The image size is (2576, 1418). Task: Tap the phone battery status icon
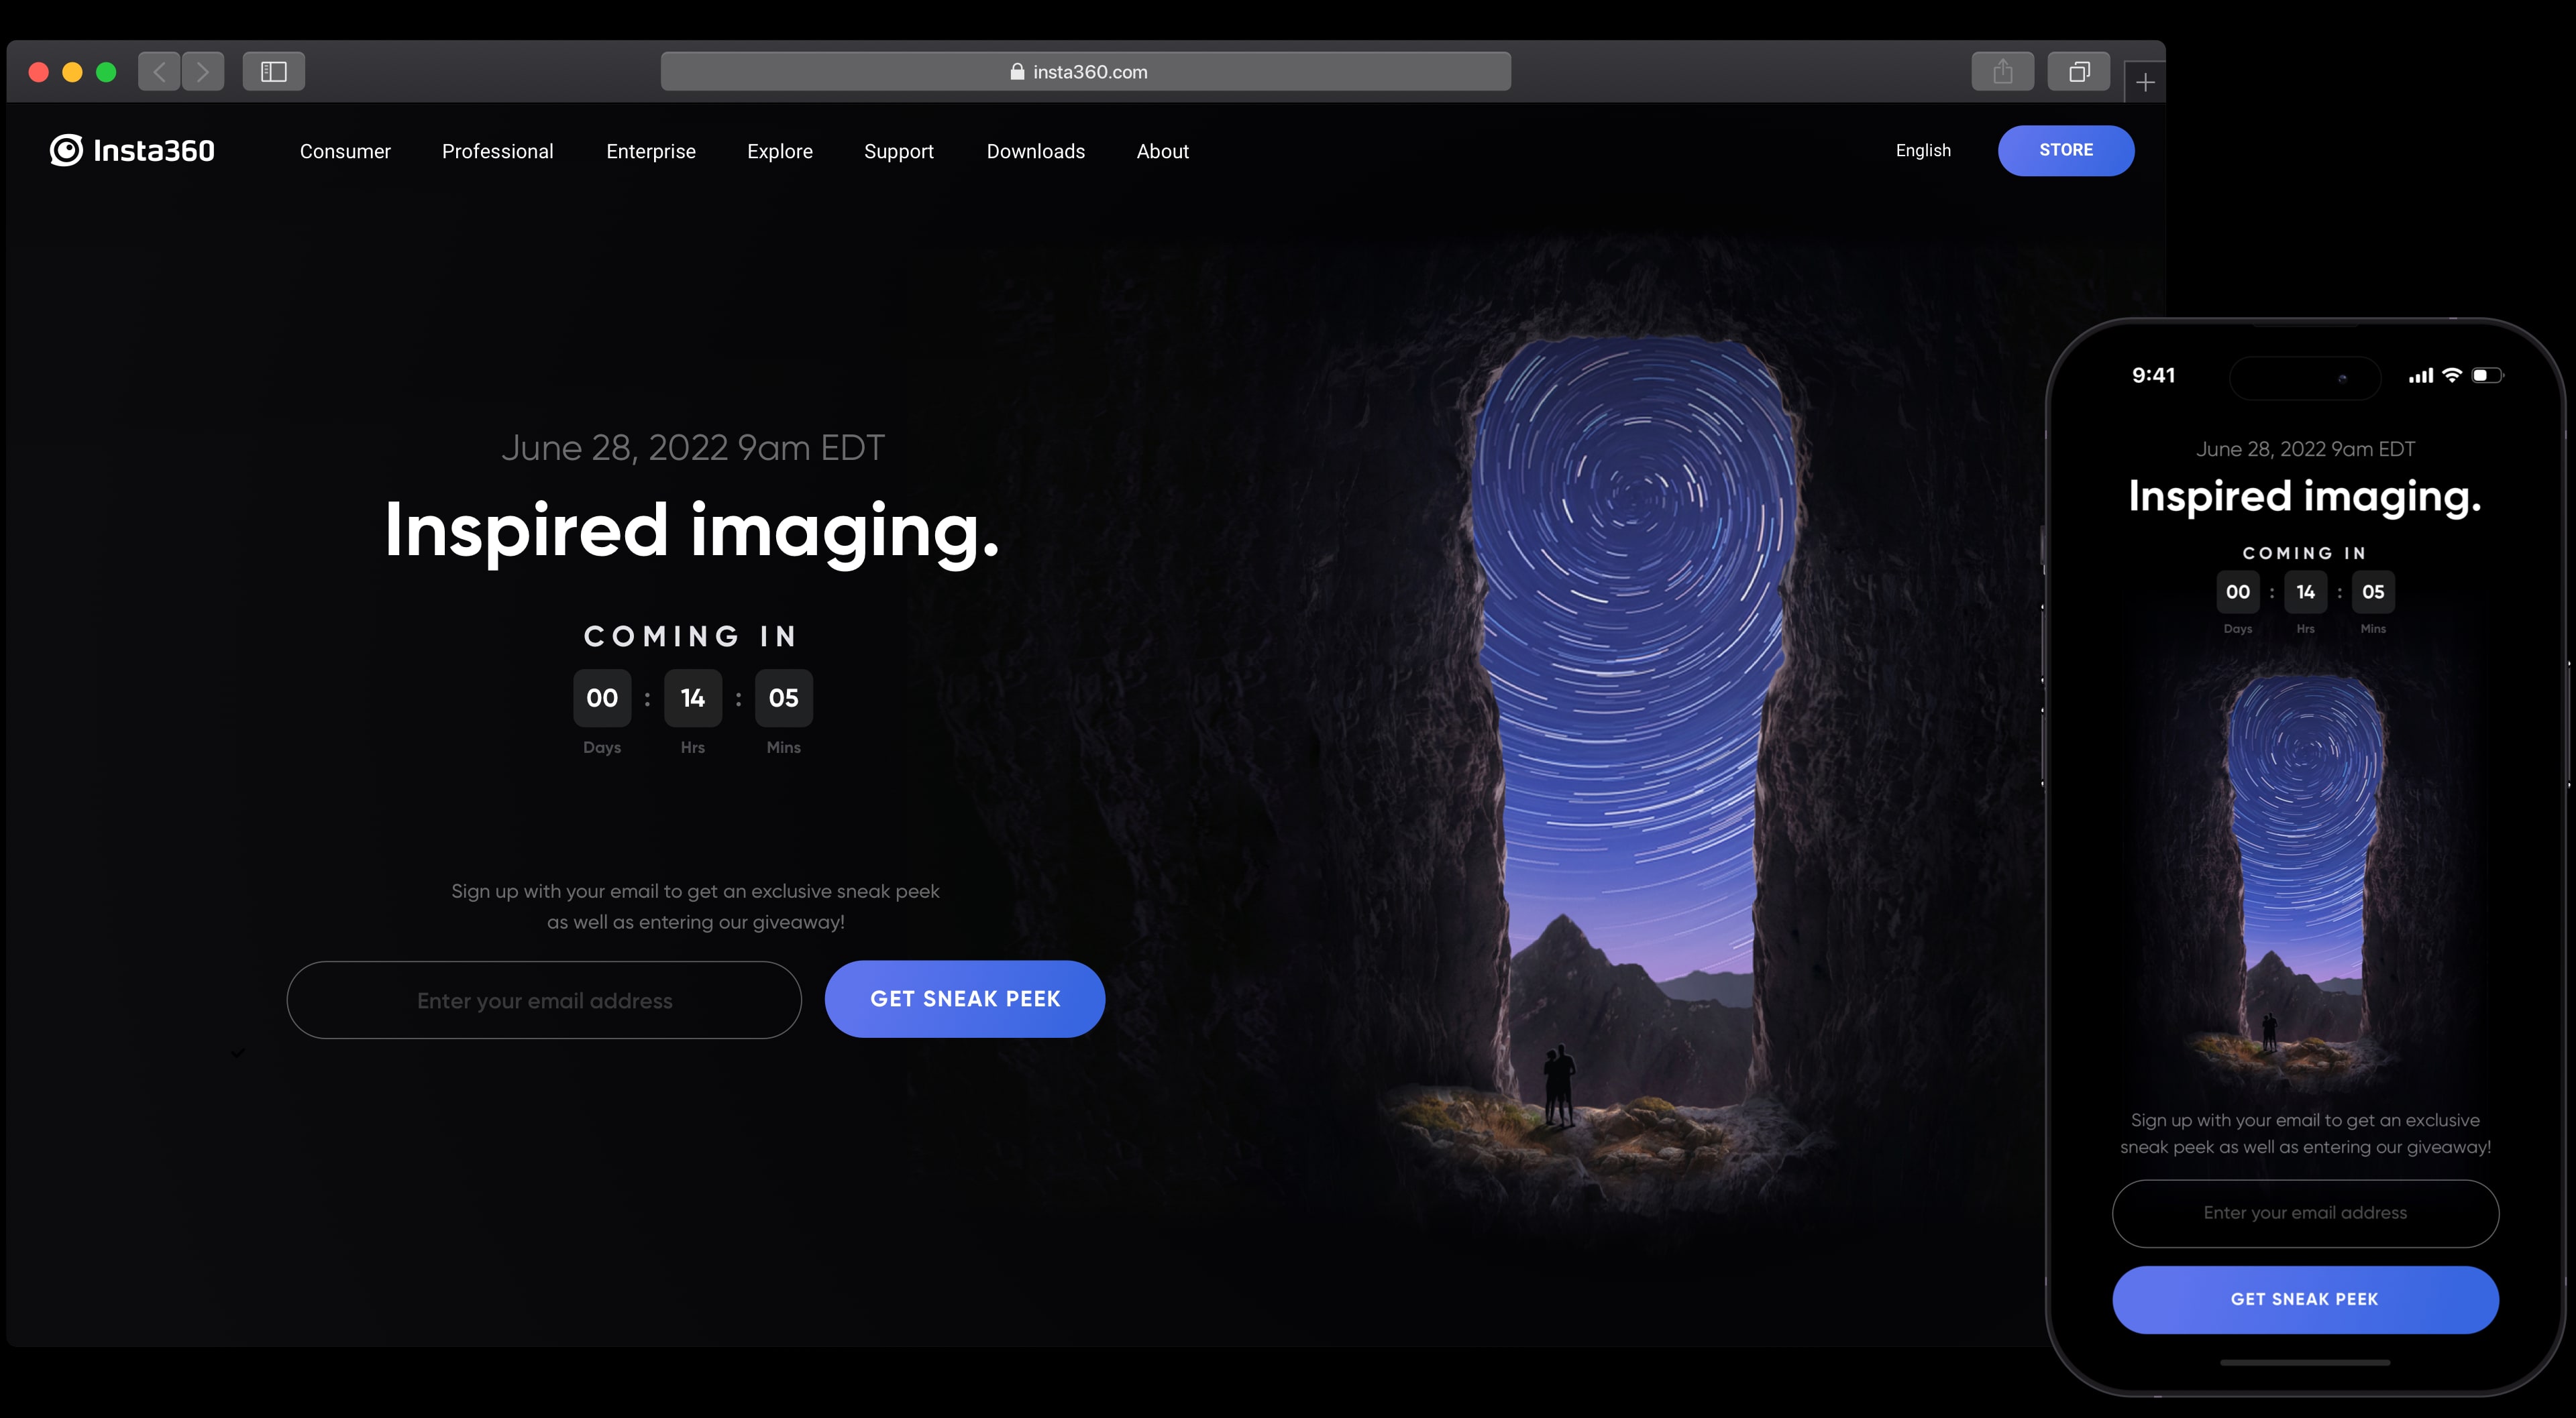pyautogui.click(x=2487, y=375)
